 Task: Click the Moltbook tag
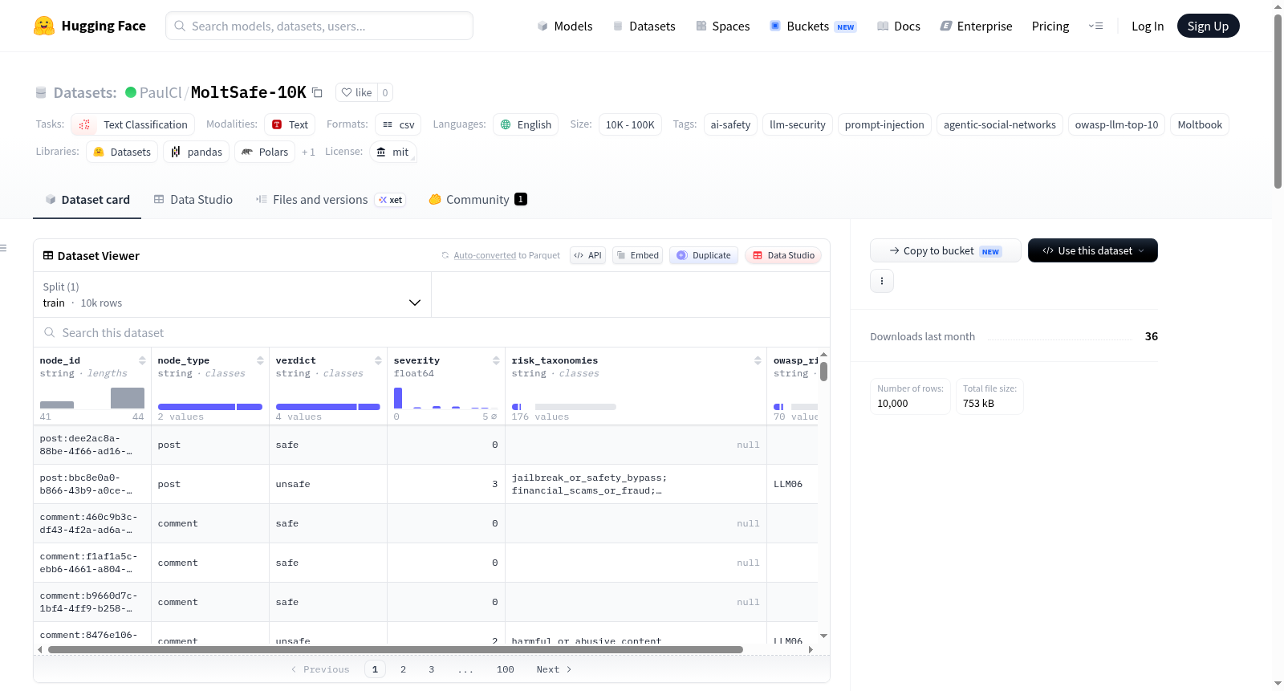pyautogui.click(x=1200, y=124)
